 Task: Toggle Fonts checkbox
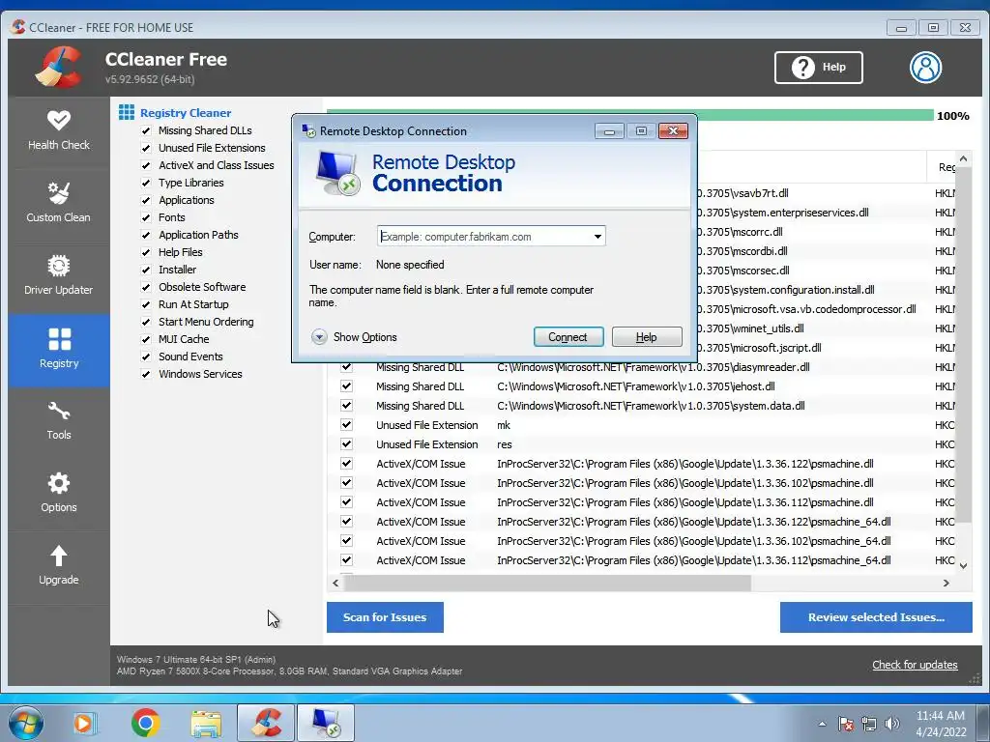[x=146, y=217]
